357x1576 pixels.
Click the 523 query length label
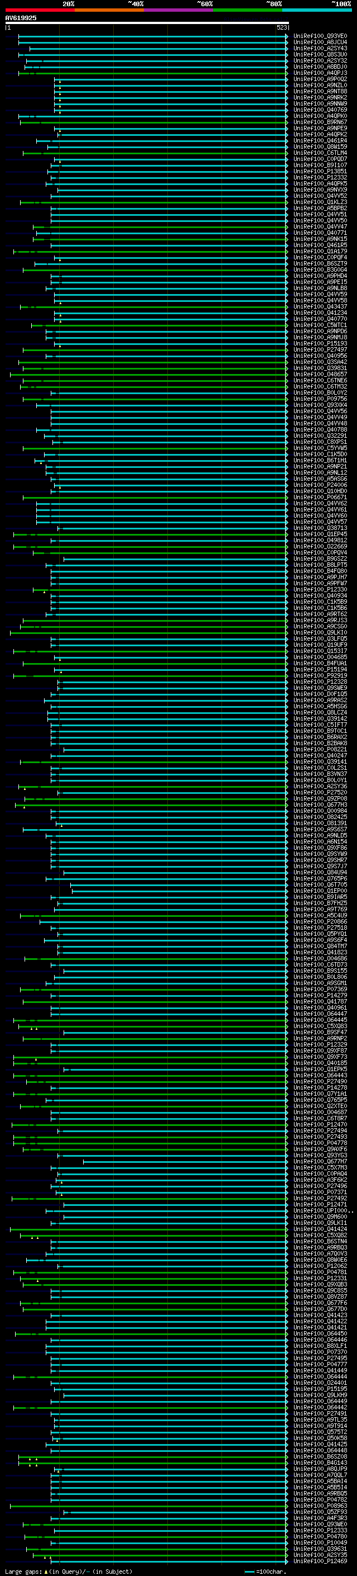pos(281,27)
